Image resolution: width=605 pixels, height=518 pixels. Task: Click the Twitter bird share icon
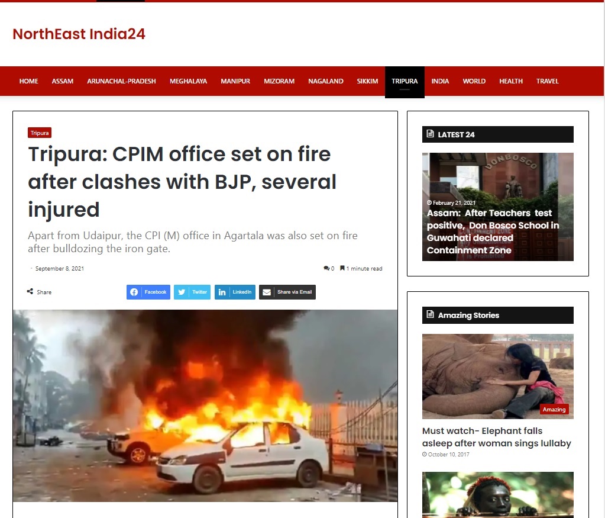[x=182, y=292]
